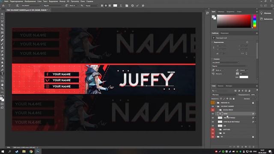Expand the MESSAGE 4U group

click(216, 103)
